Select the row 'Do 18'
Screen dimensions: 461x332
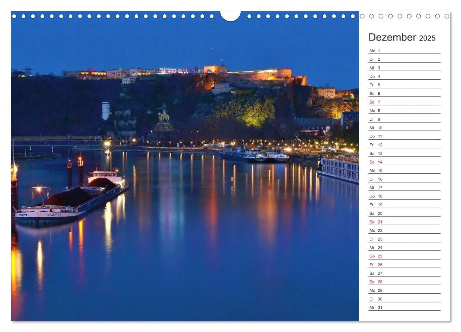coord(405,196)
